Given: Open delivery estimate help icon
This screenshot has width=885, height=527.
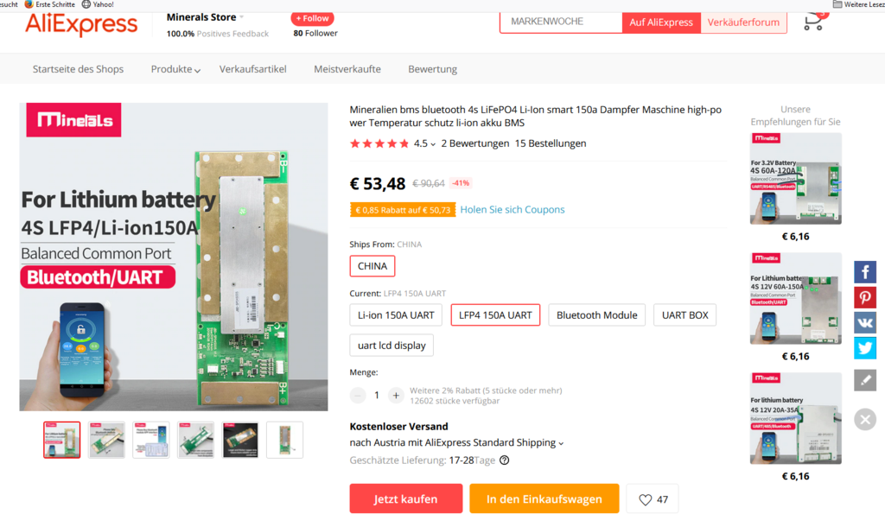Looking at the screenshot, I should pos(505,460).
